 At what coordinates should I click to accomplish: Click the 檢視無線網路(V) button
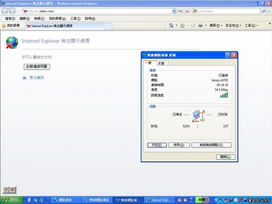pyautogui.click(x=211, y=145)
